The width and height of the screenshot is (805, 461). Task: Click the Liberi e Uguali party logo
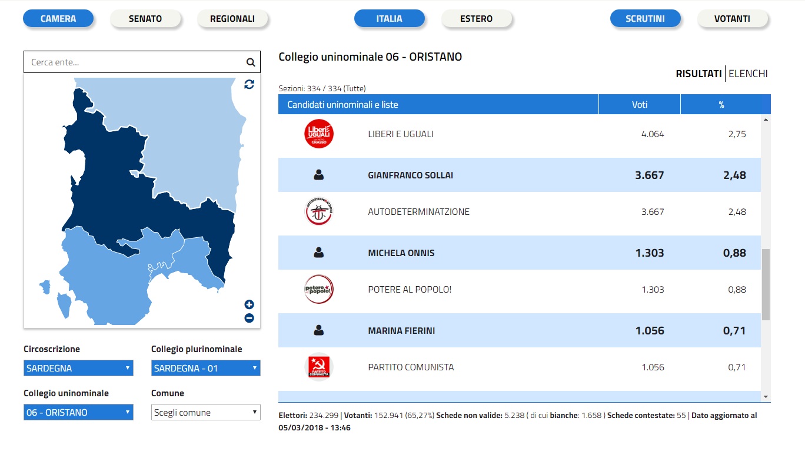pyautogui.click(x=319, y=134)
